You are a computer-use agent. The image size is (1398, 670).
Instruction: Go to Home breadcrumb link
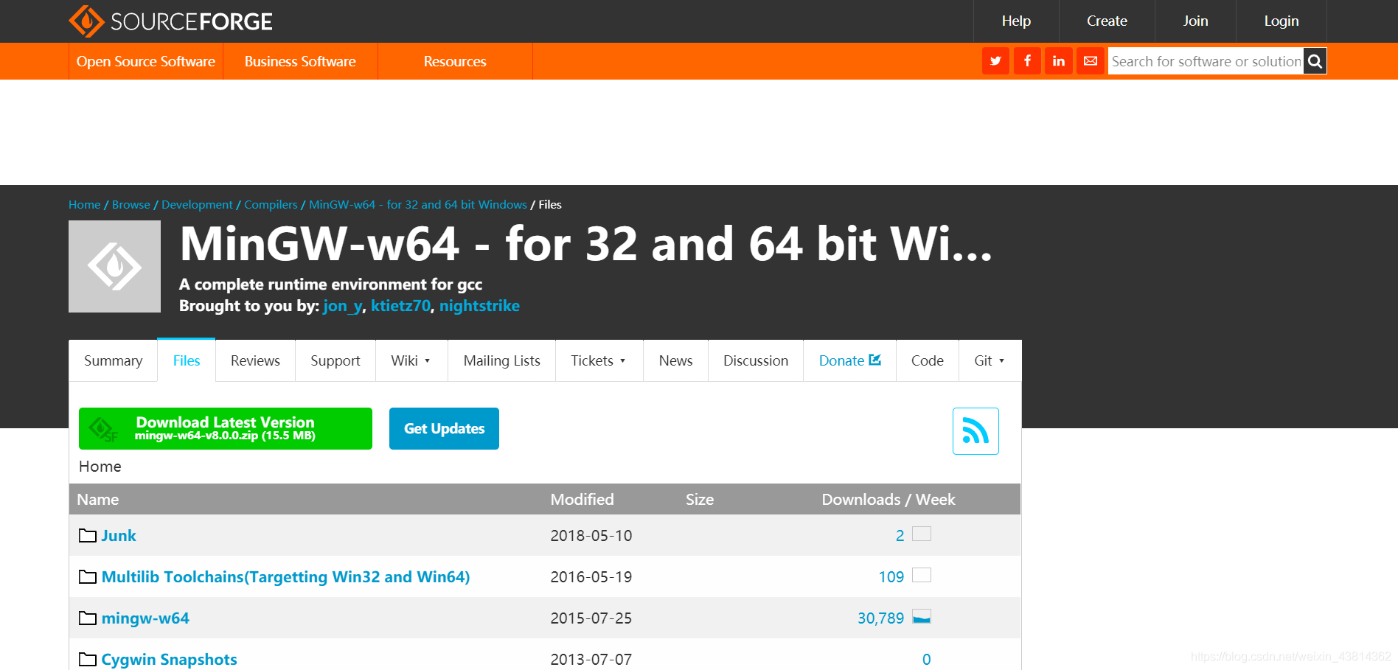(85, 205)
